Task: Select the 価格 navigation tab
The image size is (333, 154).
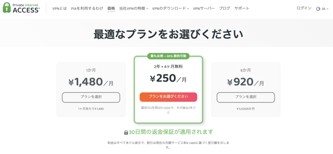Action: click(x=111, y=8)
